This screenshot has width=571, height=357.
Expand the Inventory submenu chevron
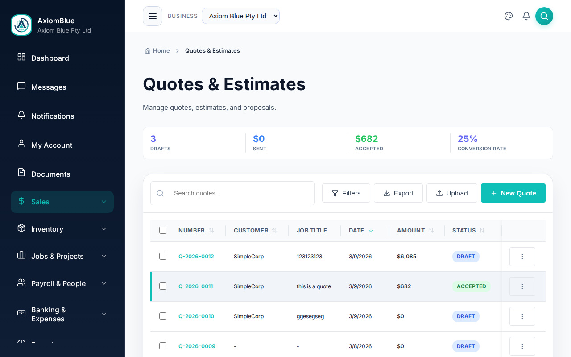[x=104, y=229]
